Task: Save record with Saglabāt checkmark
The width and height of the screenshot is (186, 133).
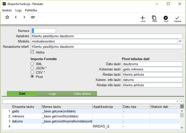Action: pyautogui.click(x=177, y=18)
